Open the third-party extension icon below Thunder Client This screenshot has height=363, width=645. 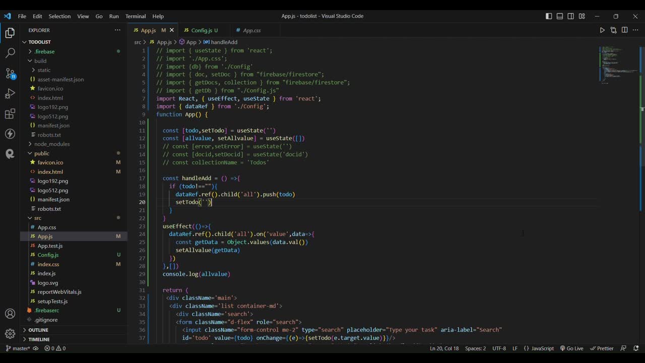10,154
